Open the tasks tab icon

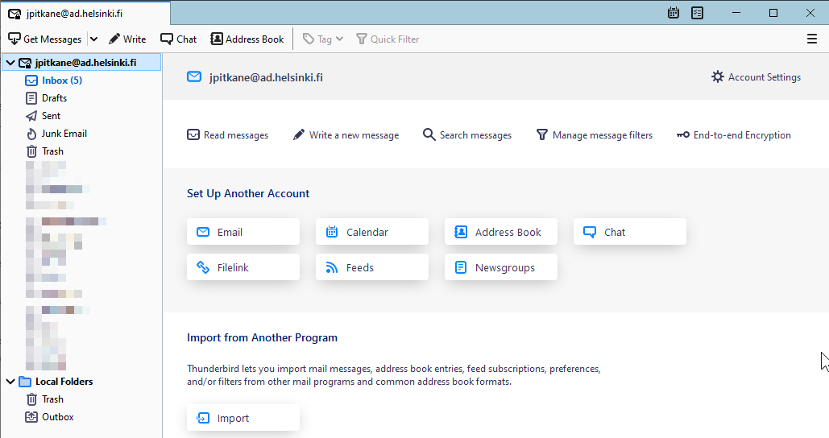coord(698,13)
